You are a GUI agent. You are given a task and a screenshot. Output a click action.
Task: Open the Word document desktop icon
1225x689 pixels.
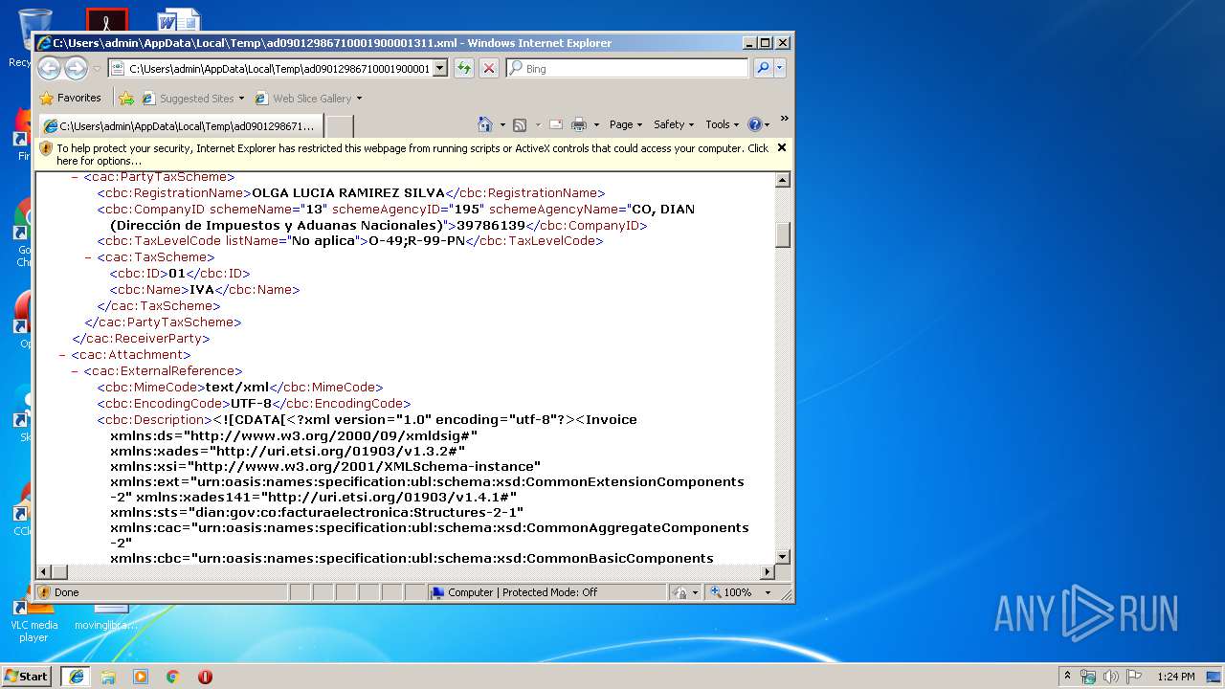(179, 19)
